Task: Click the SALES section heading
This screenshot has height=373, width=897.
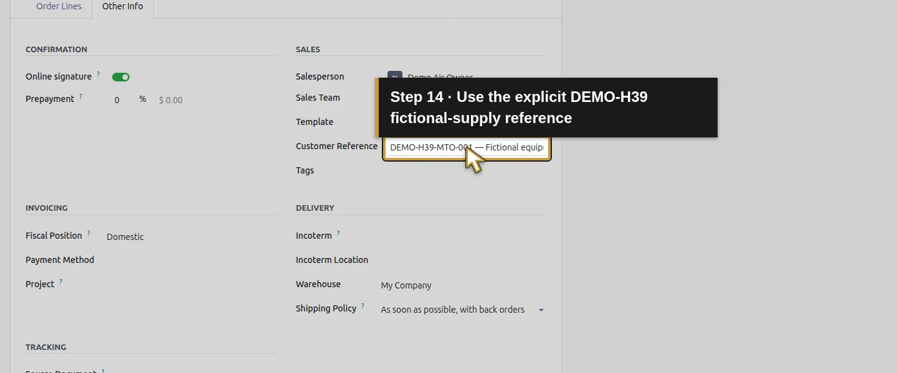Action: [x=308, y=50]
